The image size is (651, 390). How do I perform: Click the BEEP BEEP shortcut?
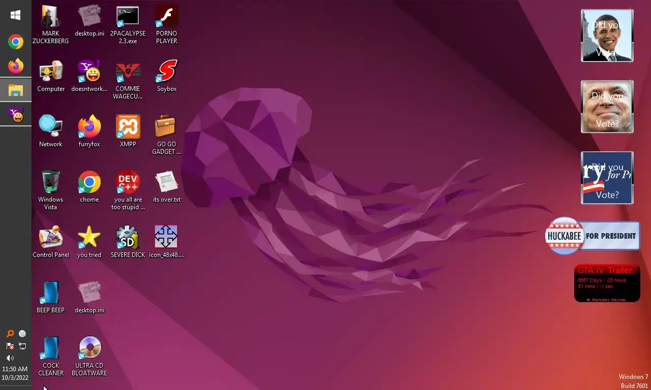coord(50,298)
